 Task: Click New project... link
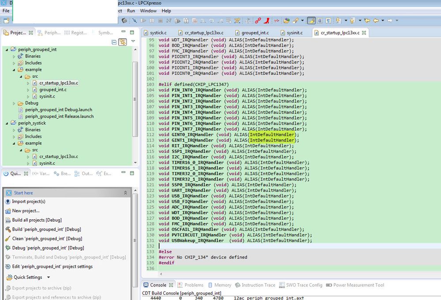coord(26,210)
